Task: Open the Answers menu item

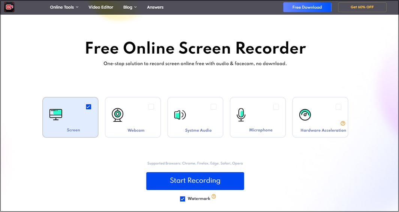Action: click(155, 7)
